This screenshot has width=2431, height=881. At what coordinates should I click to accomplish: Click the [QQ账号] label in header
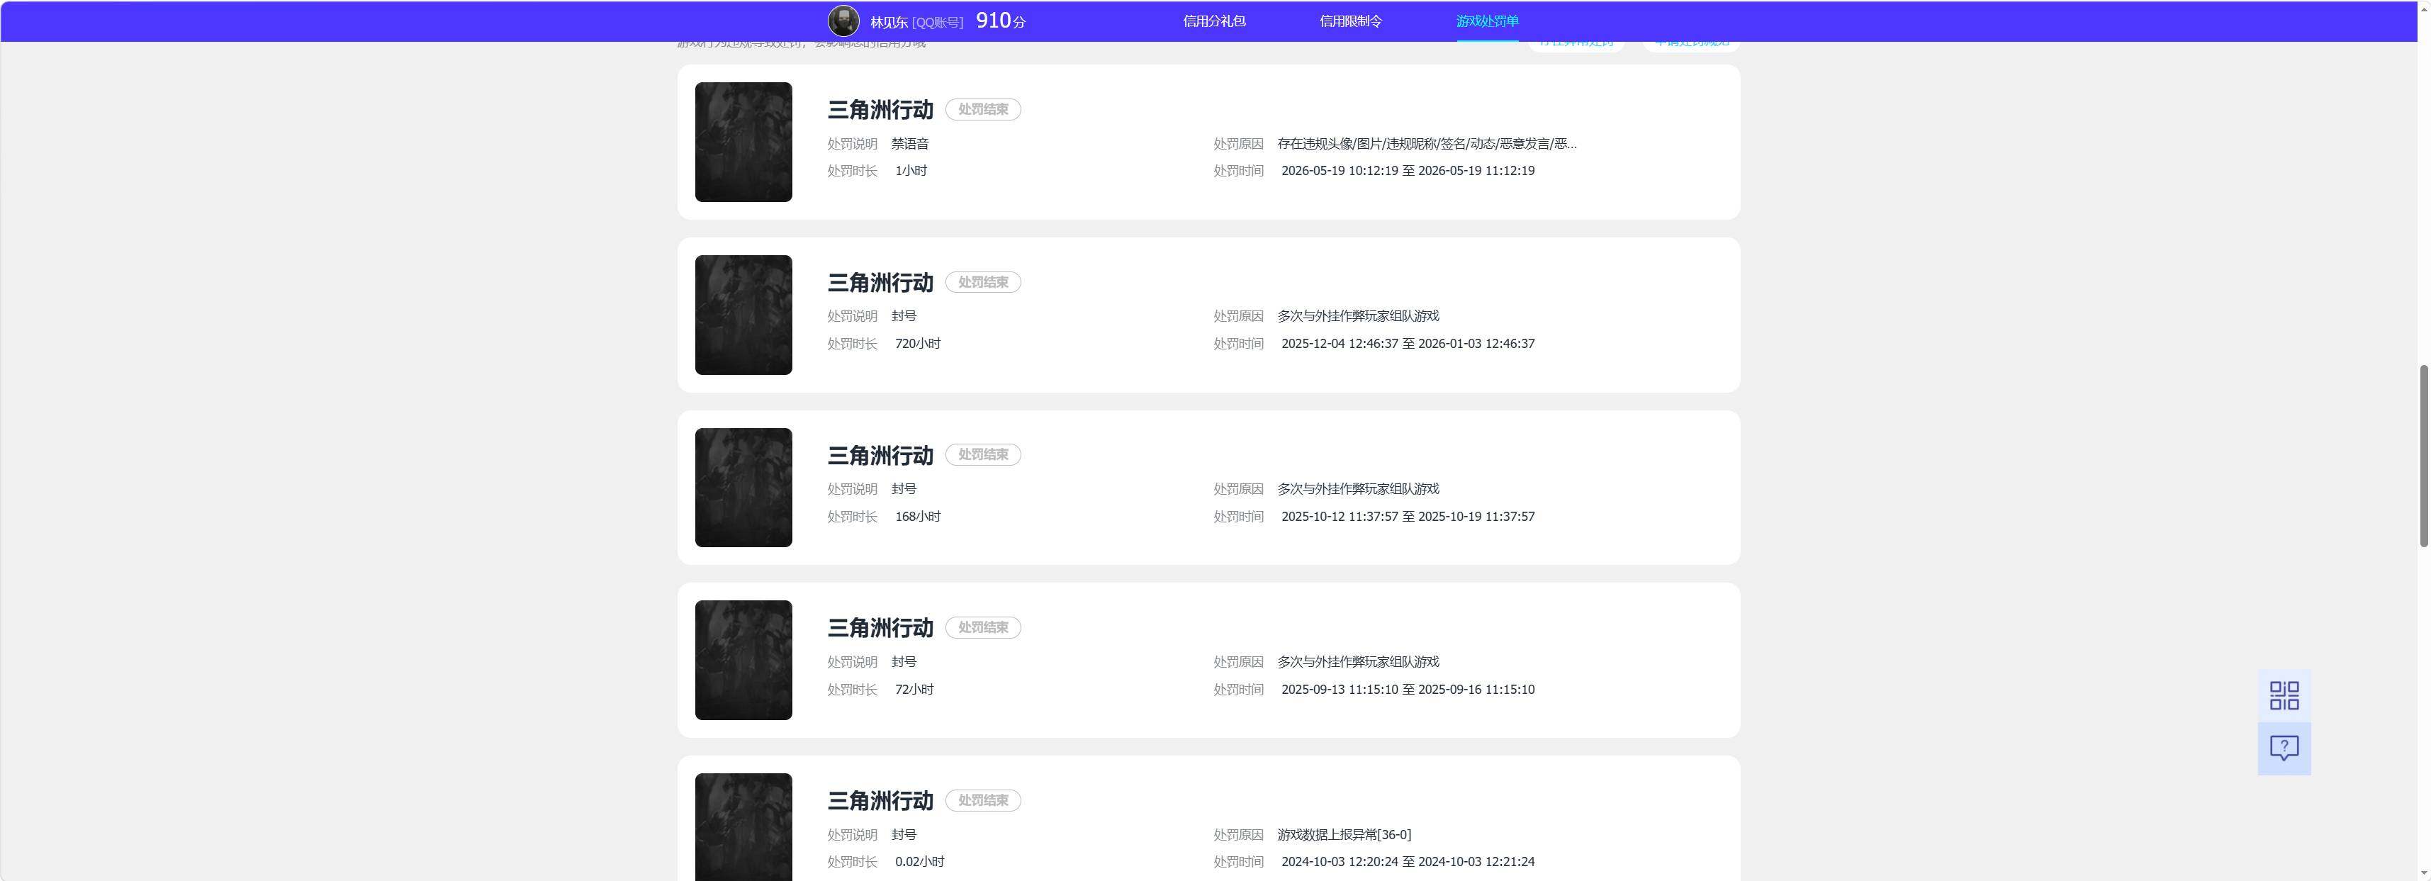point(937,22)
